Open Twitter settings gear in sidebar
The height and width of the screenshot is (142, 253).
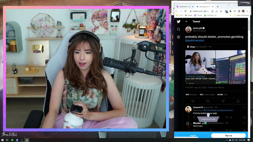178,37
